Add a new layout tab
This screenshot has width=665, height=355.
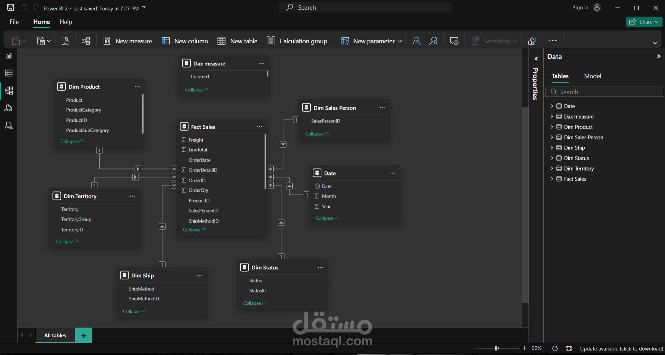[x=83, y=336]
